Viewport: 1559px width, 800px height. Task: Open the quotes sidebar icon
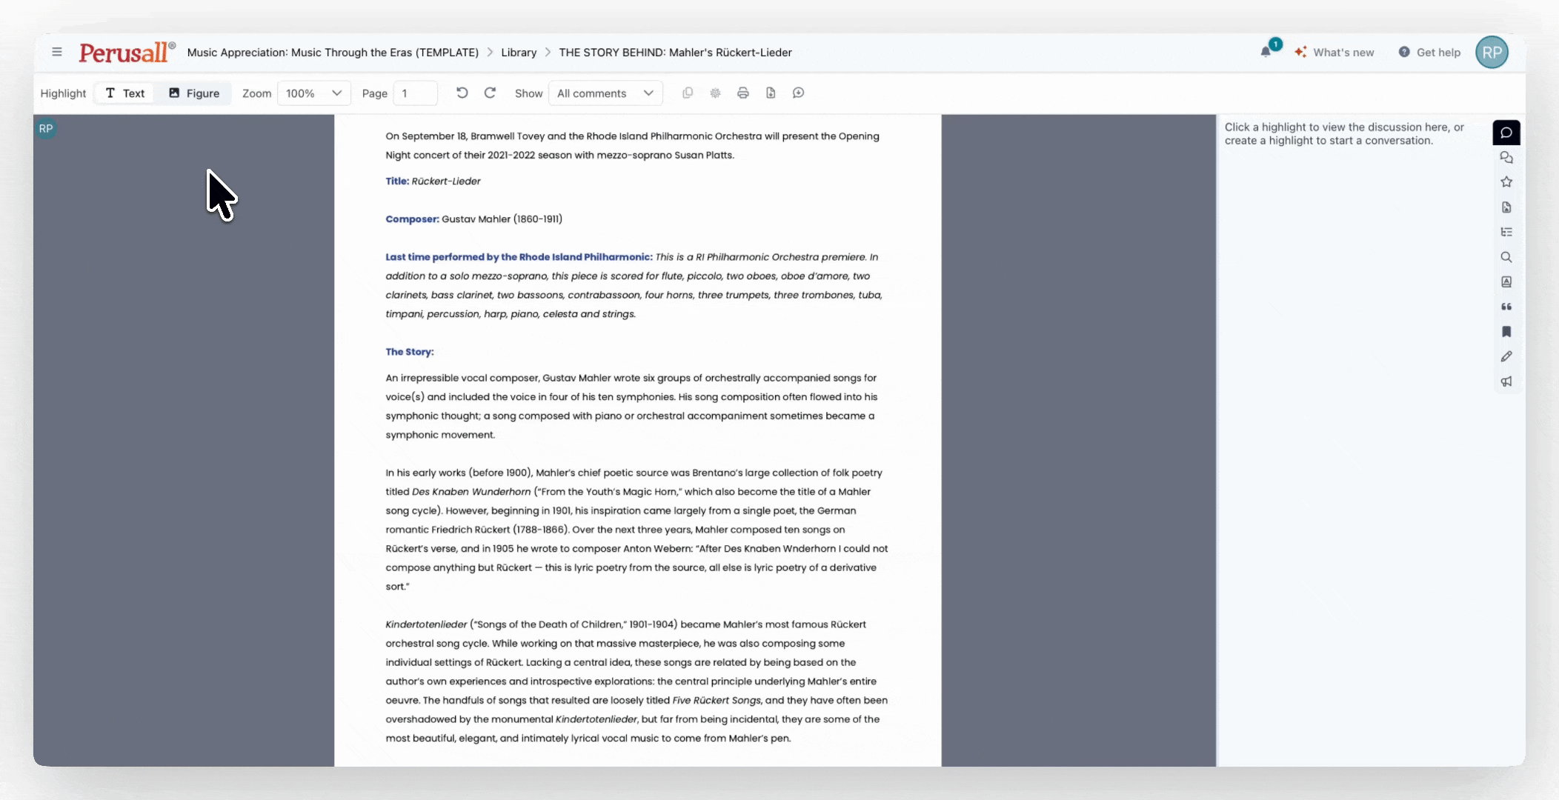click(1506, 307)
